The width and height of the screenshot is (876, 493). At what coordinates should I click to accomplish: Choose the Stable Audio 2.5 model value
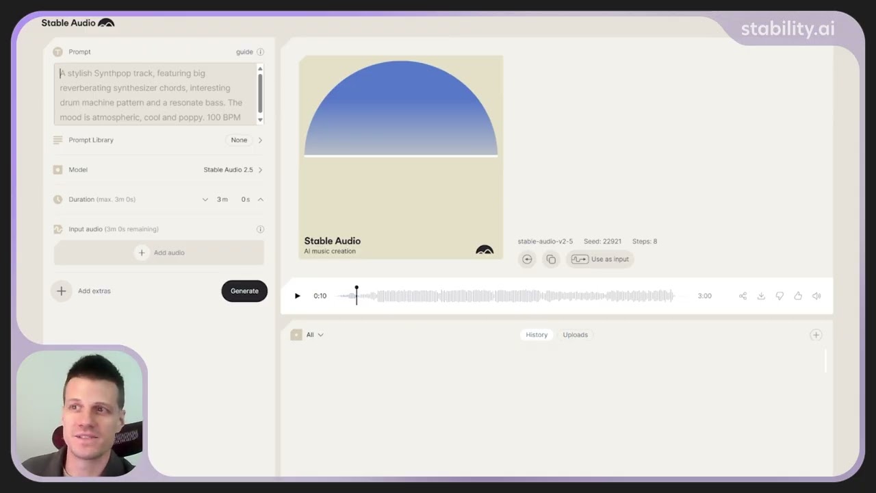pyautogui.click(x=228, y=170)
